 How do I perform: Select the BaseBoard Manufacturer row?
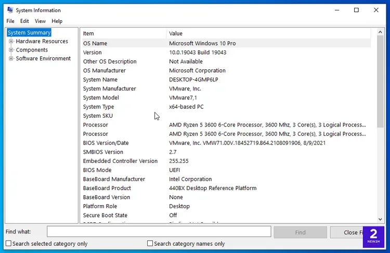pos(226,179)
